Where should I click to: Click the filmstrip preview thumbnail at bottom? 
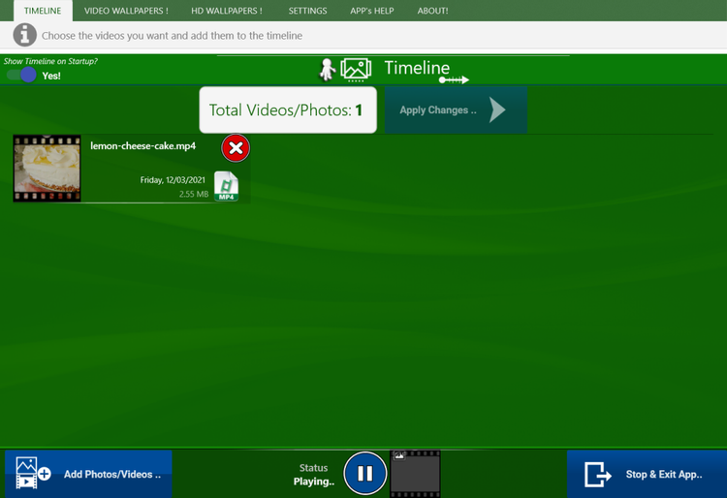[x=416, y=474]
